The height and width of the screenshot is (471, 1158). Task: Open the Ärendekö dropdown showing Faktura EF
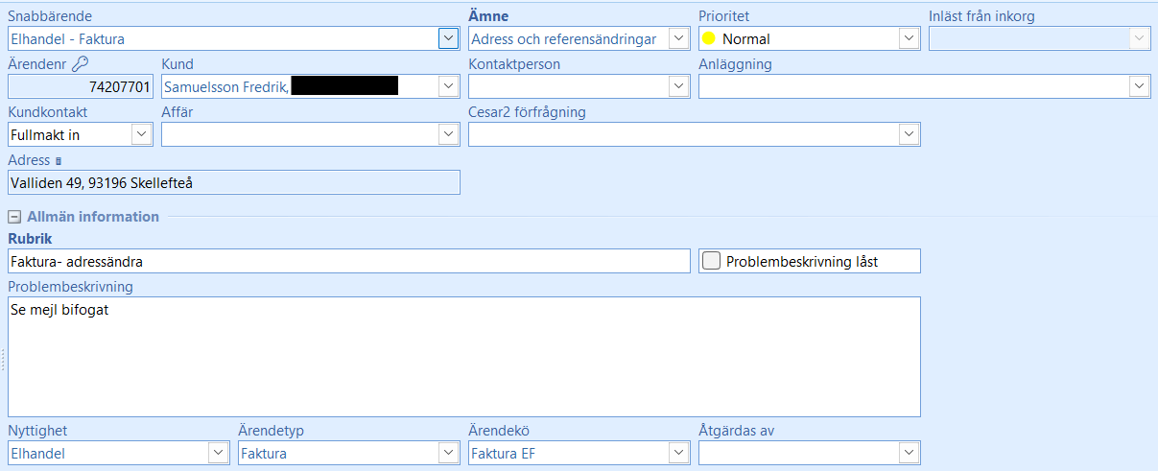(678, 453)
